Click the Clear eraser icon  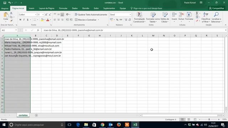(x=197, y=21)
